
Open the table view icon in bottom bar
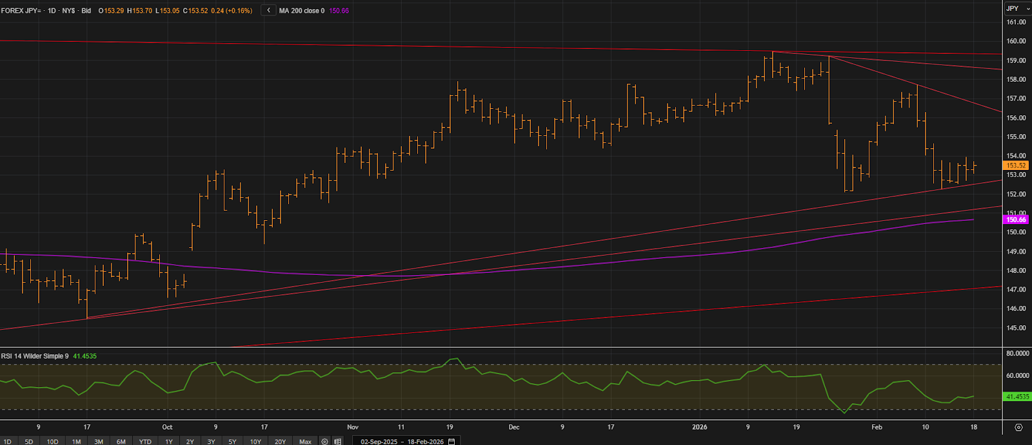point(337,441)
